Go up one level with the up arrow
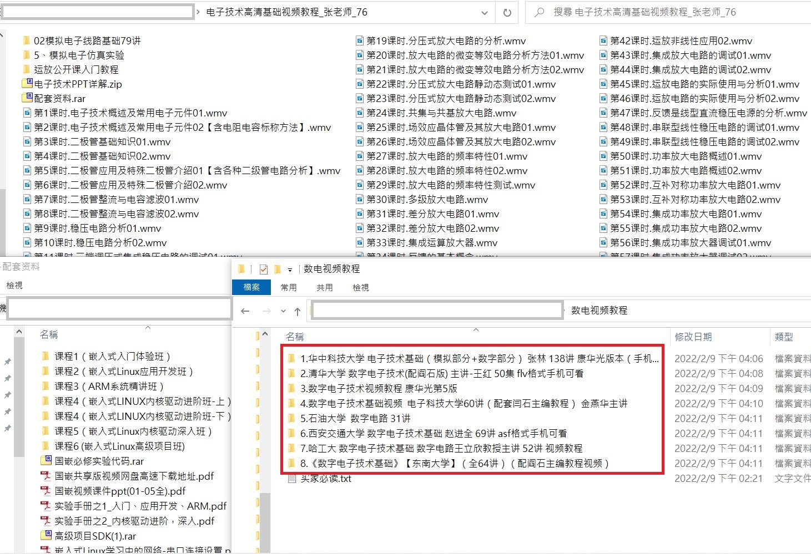Image resolution: width=811 pixels, height=554 pixels. pyautogui.click(x=298, y=311)
